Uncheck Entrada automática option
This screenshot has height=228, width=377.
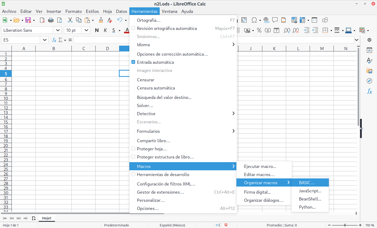[x=133, y=62]
